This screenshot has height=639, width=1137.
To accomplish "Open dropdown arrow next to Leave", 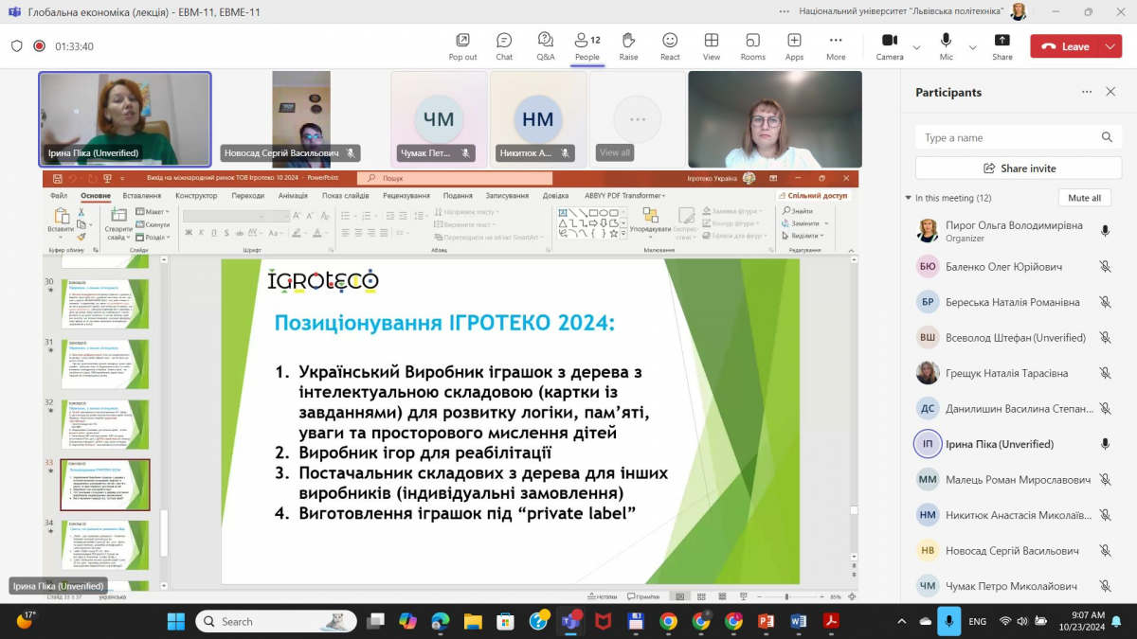I will (1110, 46).
